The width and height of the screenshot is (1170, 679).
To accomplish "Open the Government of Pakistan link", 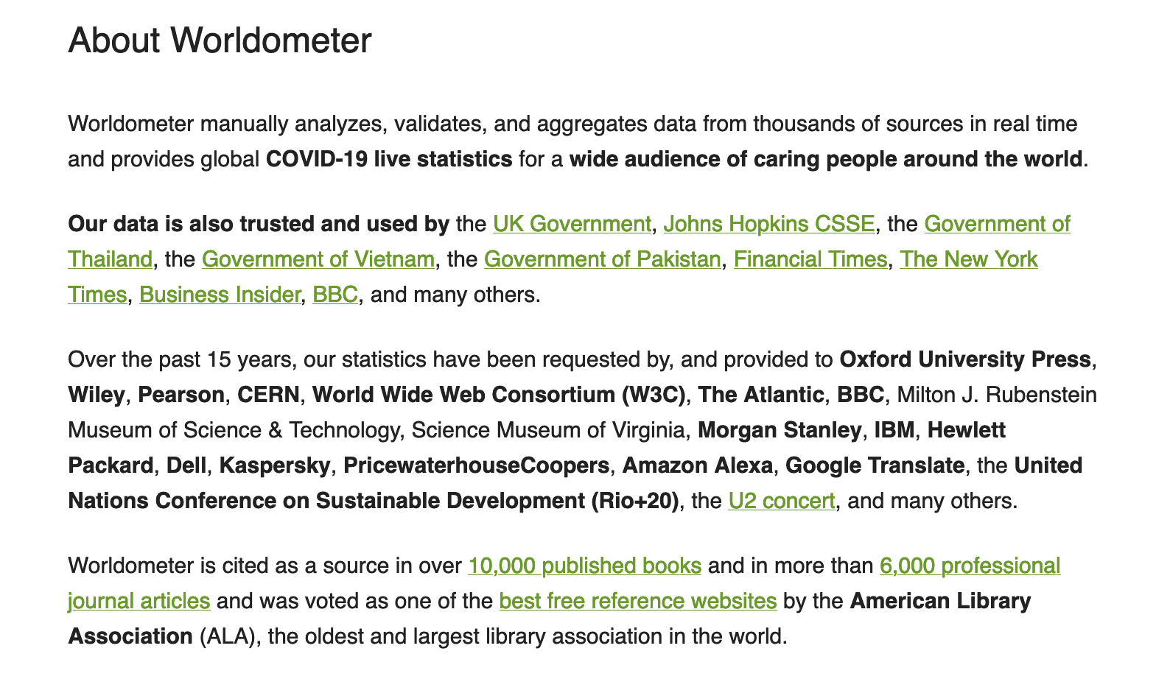I will [602, 259].
